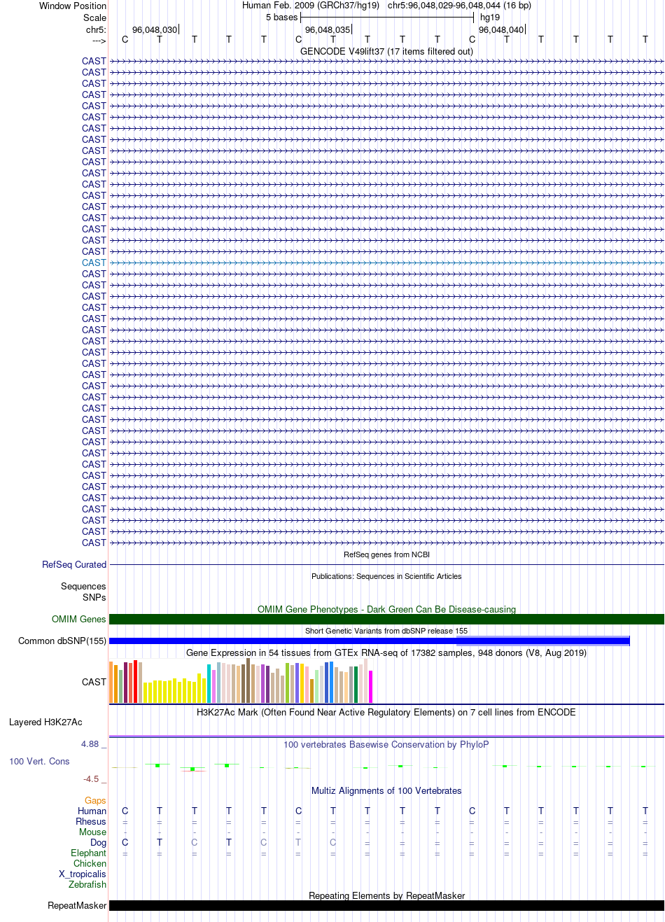Click the GTEx Gene Expression in 54 tissues title
The width and height of the screenshot is (665, 922).
tap(386, 652)
